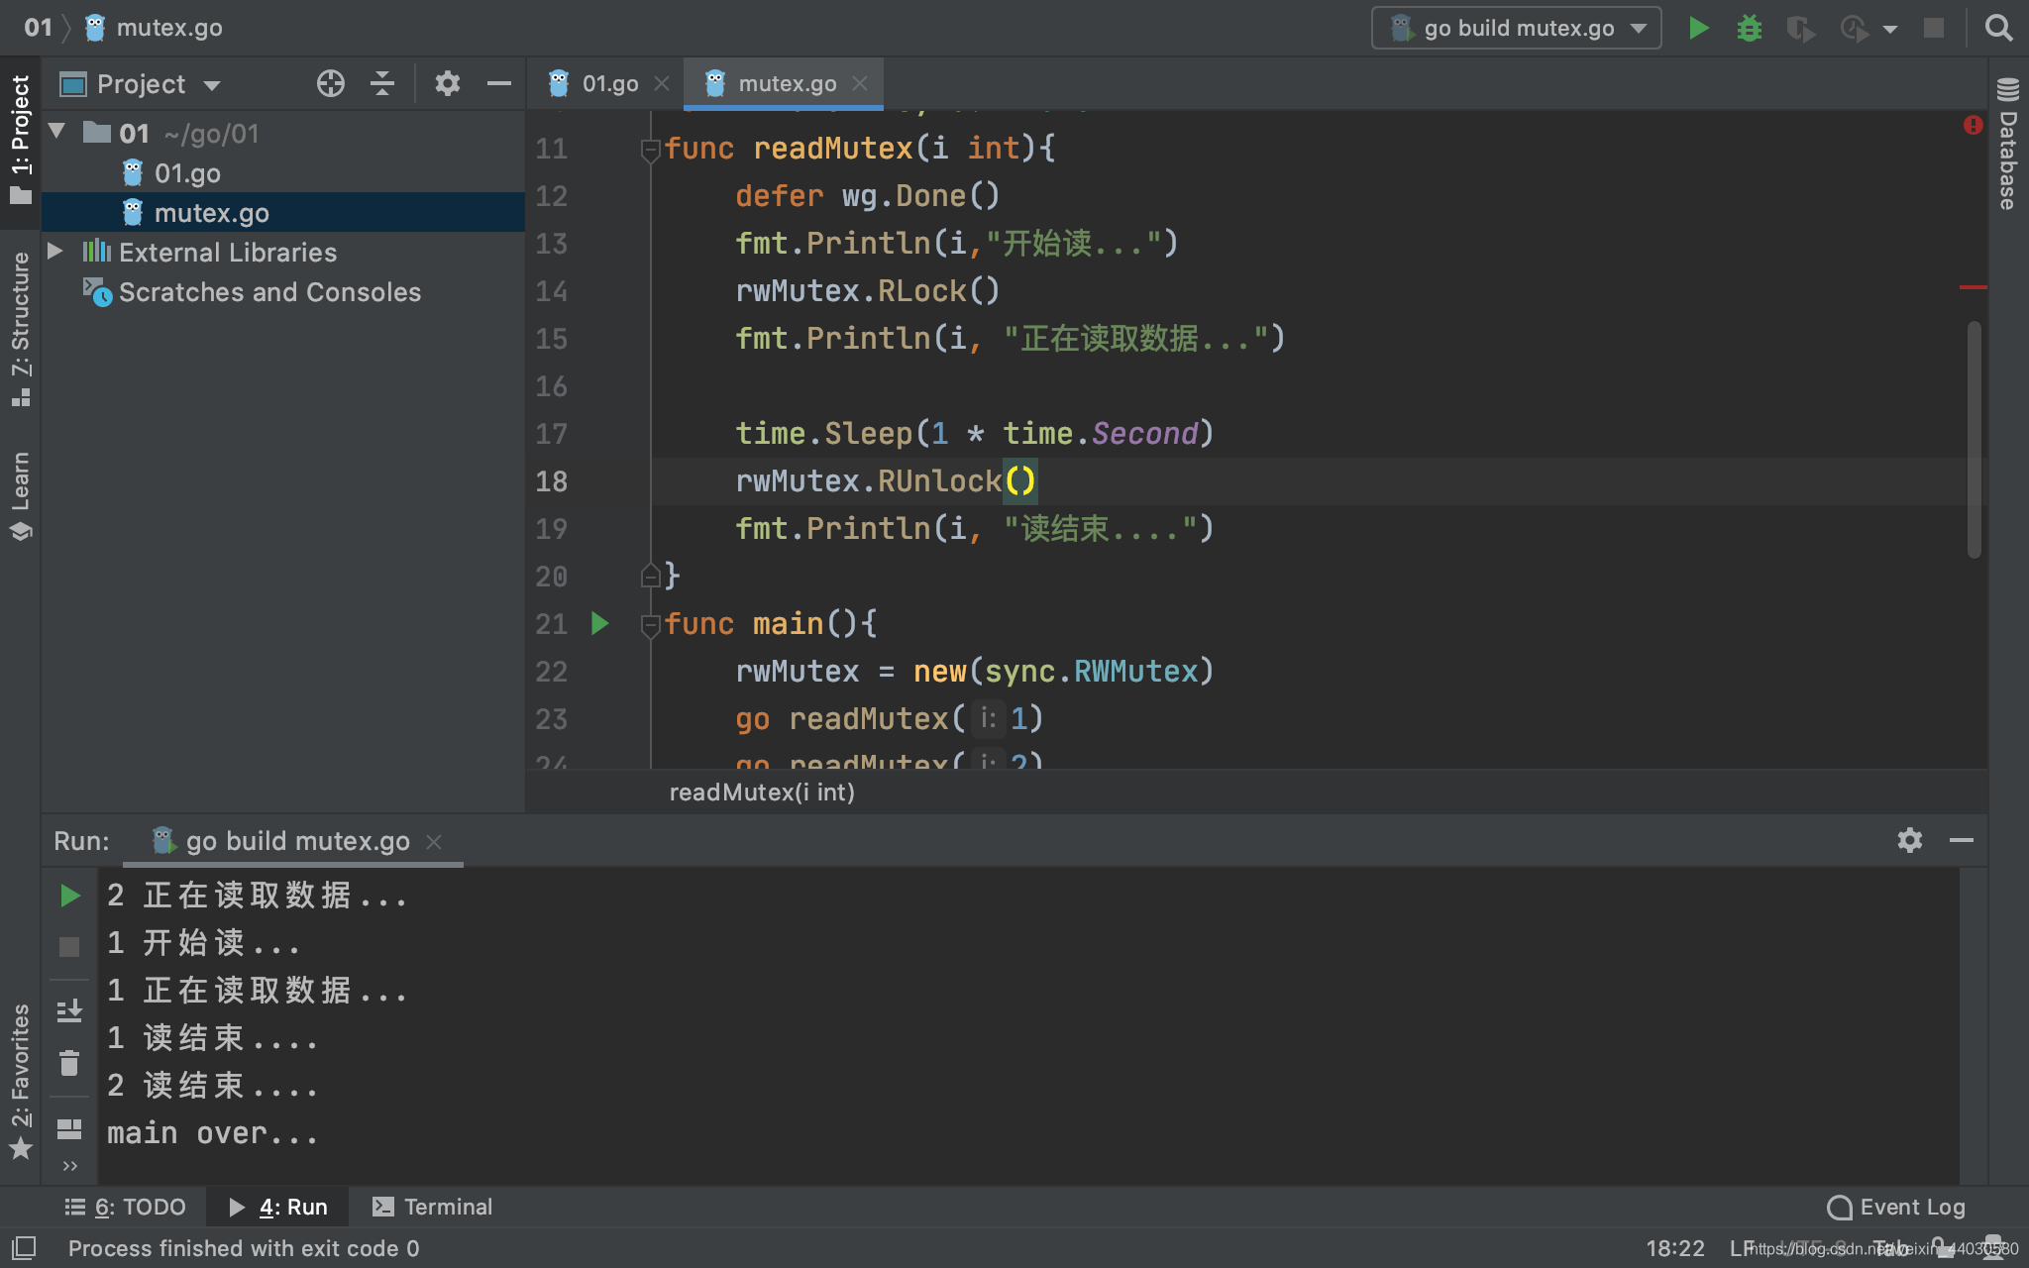
Task: Open the Learn side tab
Action: click(x=20, y=495)
